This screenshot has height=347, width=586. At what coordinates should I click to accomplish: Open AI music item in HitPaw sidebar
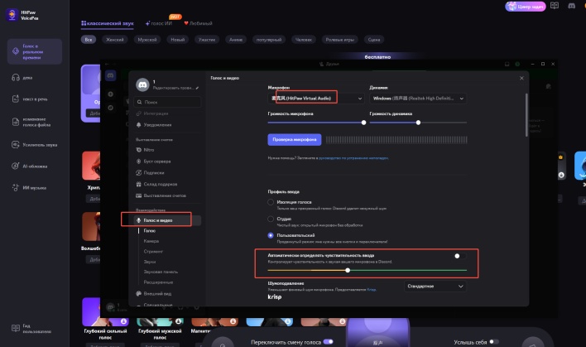click(29, 188)
